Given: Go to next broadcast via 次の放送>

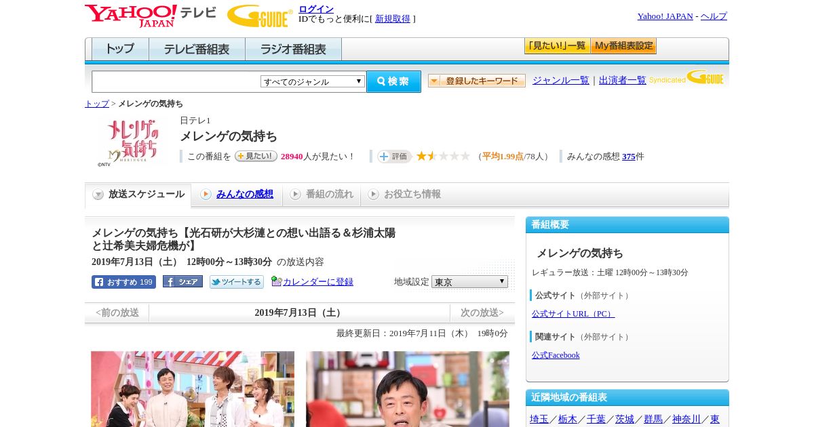Looking at the screenshot, I should click(x=482, y=313).
